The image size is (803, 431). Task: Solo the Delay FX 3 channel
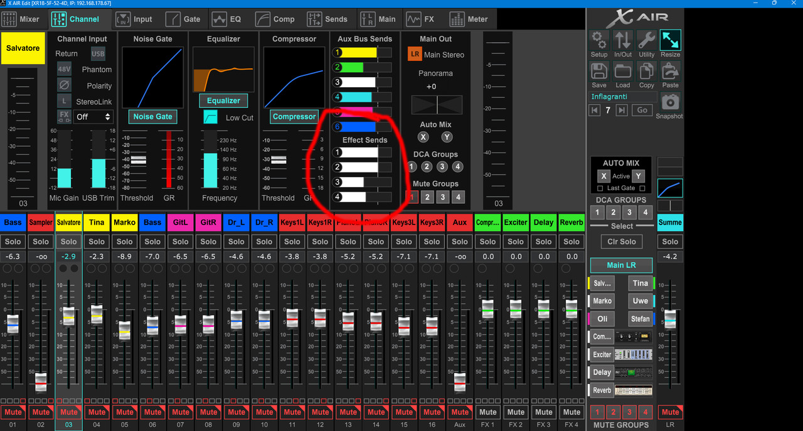pyautogui.click(x=543, y=242)
